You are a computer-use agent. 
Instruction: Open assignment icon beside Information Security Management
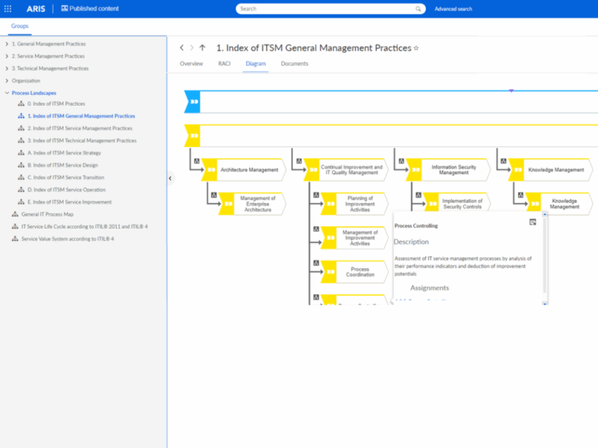(x=401, y=161)
